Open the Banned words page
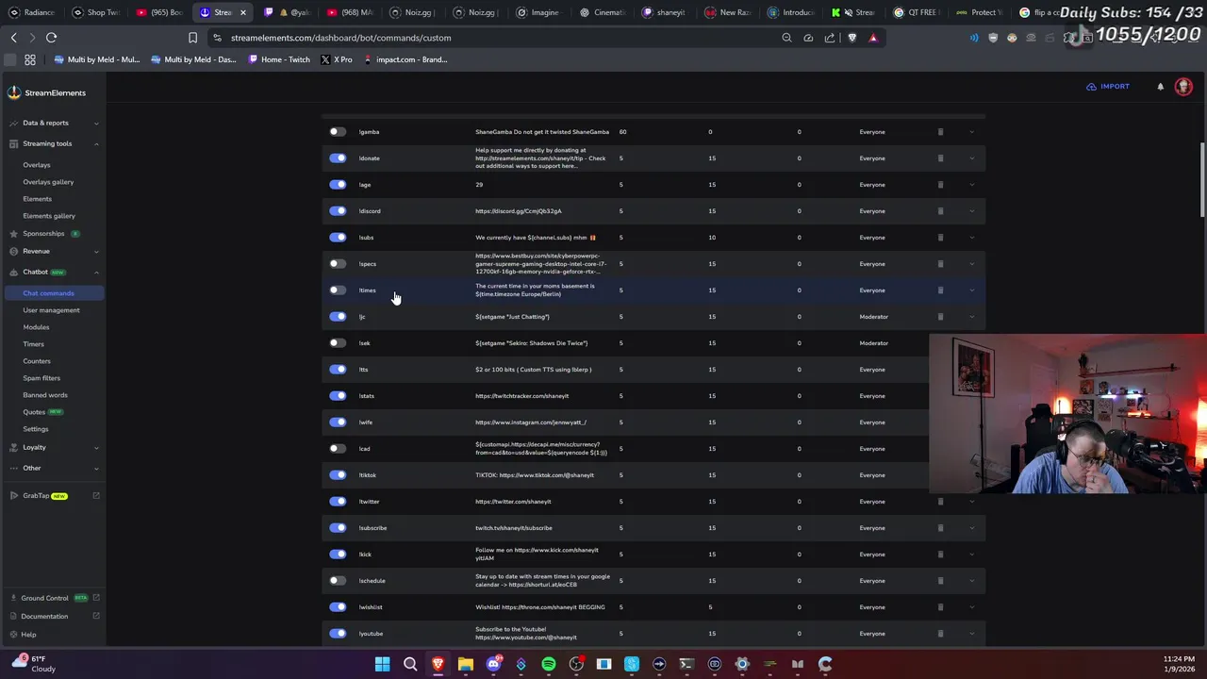 coord(45,395)
